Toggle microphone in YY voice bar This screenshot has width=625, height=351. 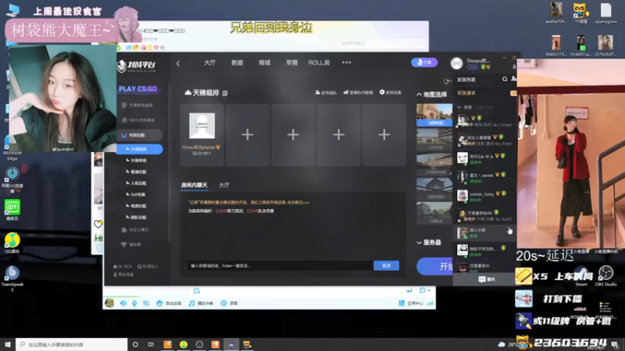[134, 303]
